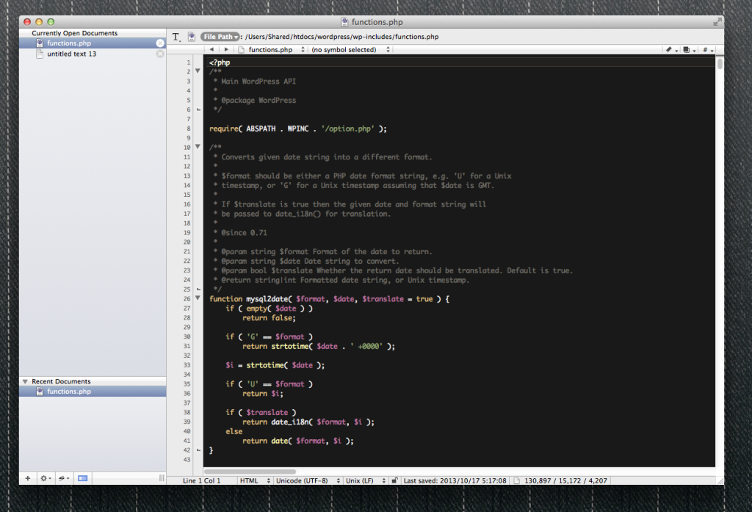This screenshot has width=752, height=512.
Task: Open the gear action menu below the sidebar
Action: pos(46,478)
